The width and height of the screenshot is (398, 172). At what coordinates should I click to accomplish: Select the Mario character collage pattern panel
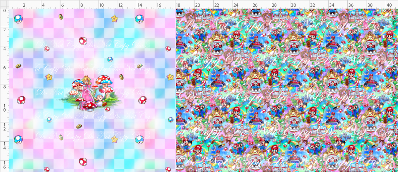coord(287,90)
